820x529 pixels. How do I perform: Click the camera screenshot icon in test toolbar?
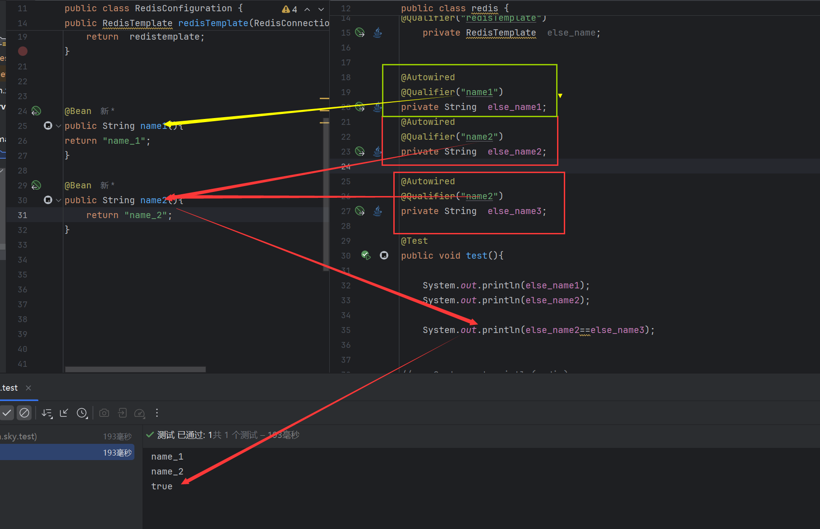pos(104,413)
